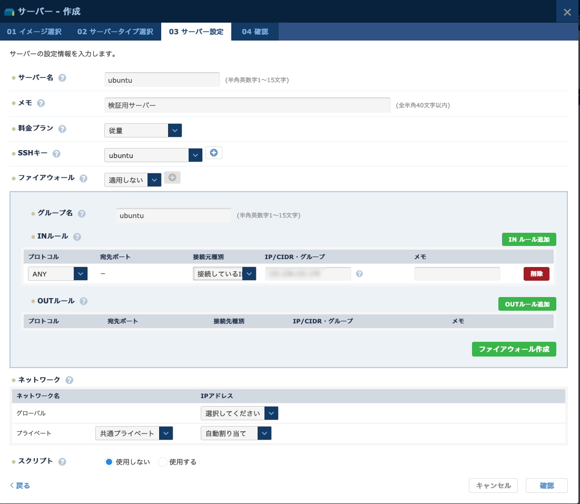Select the 使用する script radio button
Image resolution: width=580 pixels, height=504 pixels.
[163, 462]
